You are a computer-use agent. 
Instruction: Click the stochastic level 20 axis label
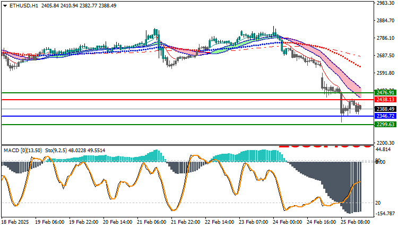pos(378,203)
